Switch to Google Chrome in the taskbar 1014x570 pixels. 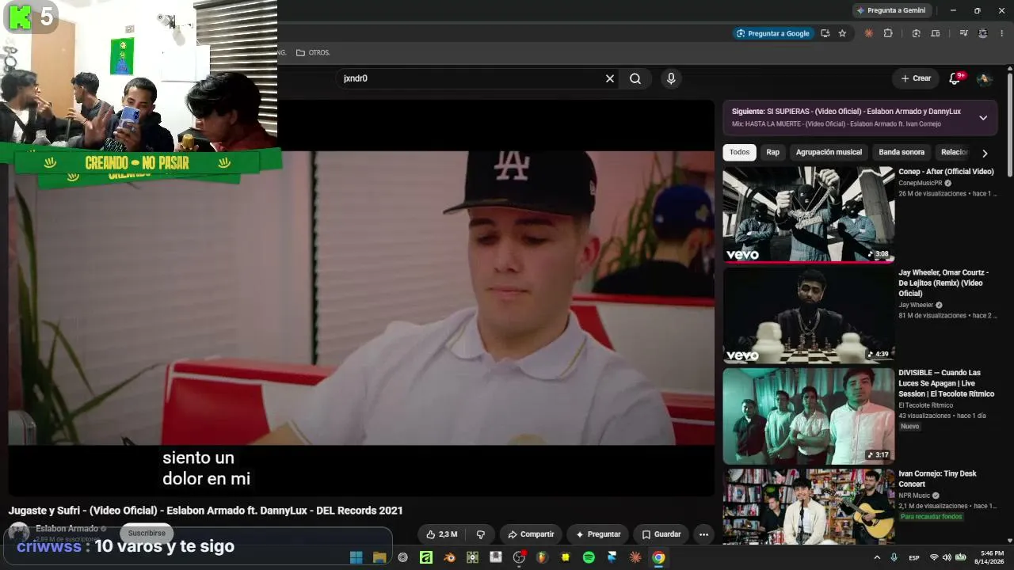(x=658, y=557)
